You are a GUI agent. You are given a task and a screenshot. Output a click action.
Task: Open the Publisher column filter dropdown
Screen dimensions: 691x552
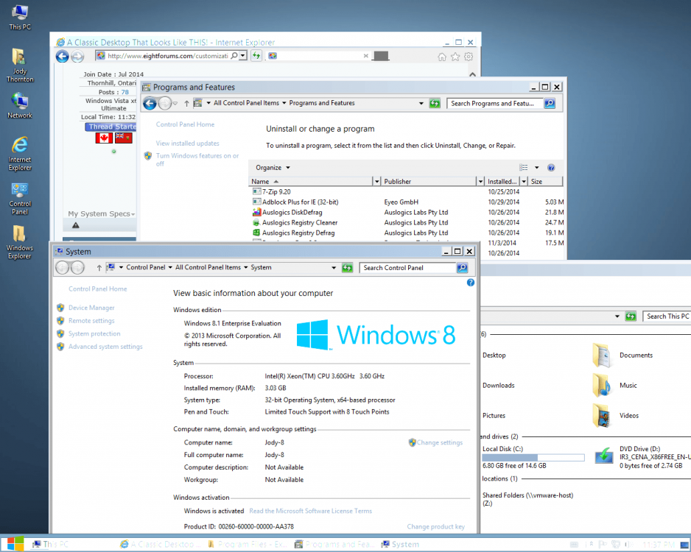click(480, 181)
